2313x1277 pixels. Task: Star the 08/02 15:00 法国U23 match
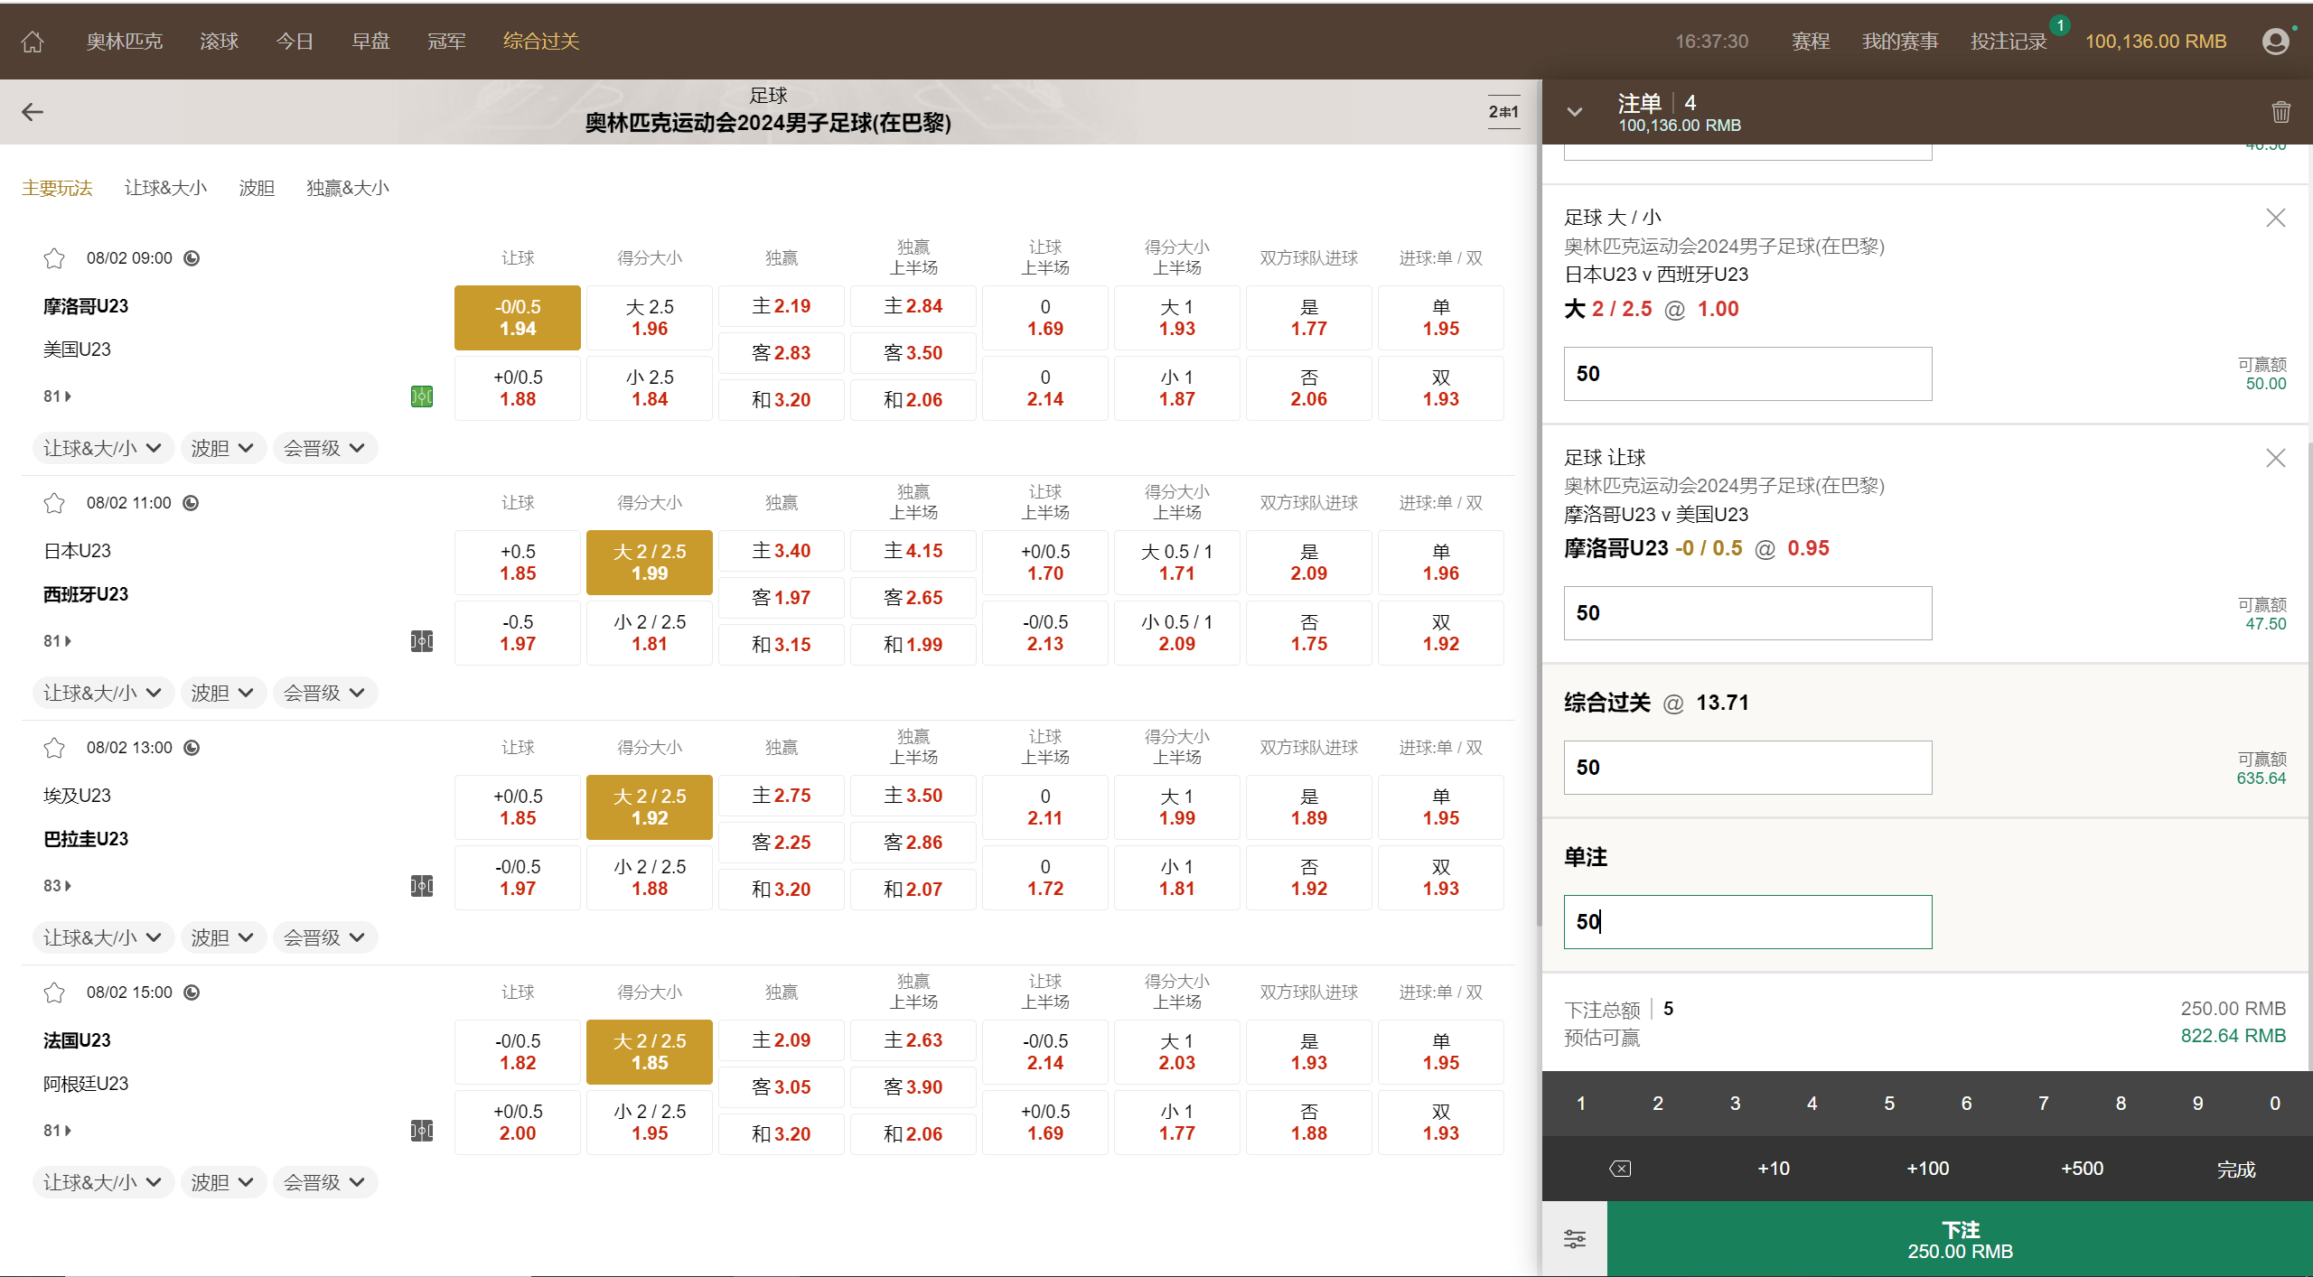54,993
